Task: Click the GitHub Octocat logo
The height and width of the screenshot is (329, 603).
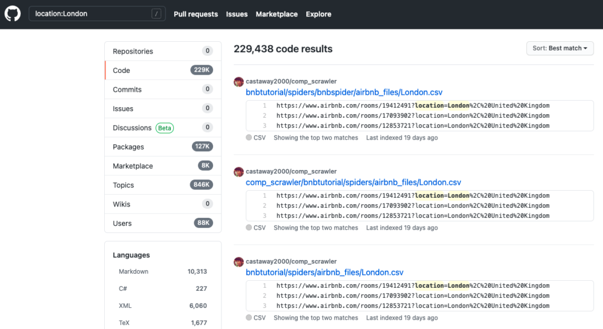Action: tap(12, 14)
